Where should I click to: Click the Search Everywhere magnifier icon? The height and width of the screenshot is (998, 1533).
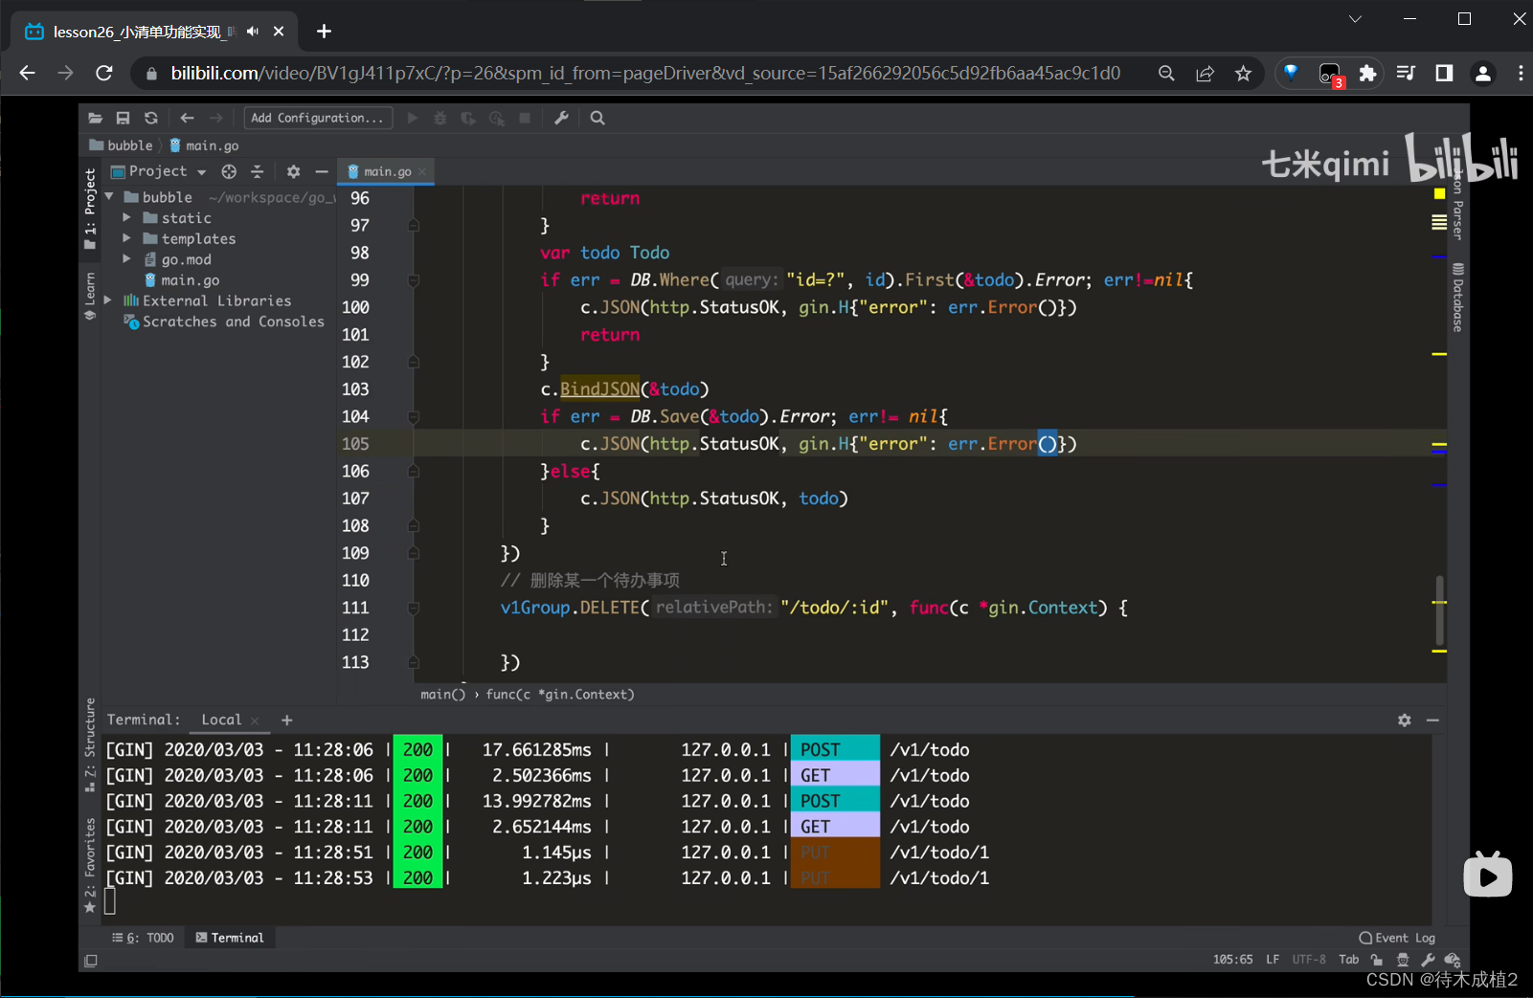point(597,118)
